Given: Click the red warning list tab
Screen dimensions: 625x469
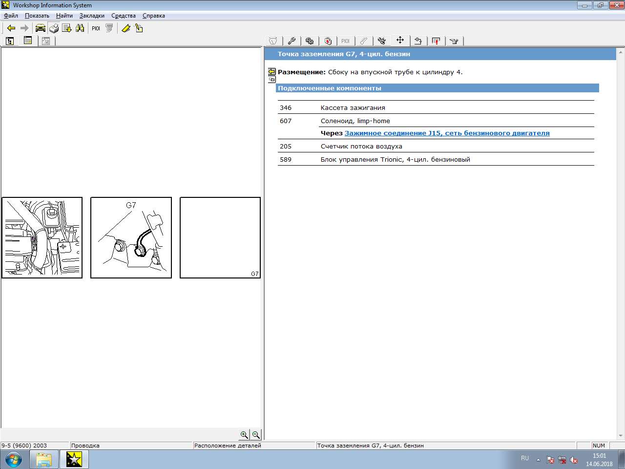Looking at the screenshot, I should click(436, 41).
